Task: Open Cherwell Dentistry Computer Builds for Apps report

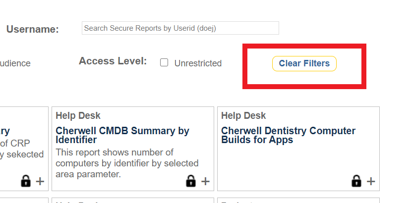Action: pos(288,135)
